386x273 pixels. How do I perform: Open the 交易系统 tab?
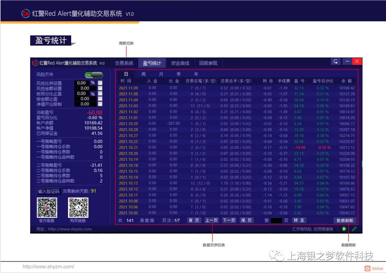click(x=124, y=63)
